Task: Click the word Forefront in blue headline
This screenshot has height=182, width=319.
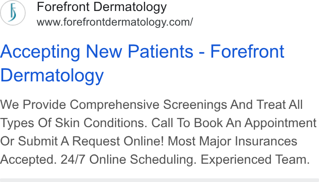Action: click(247, 52)
